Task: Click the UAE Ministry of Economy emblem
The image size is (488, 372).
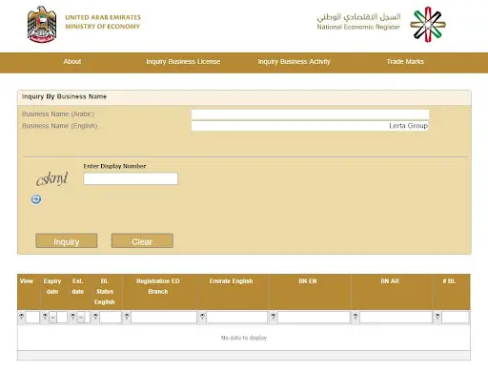Action: click(x=42, y=24)
